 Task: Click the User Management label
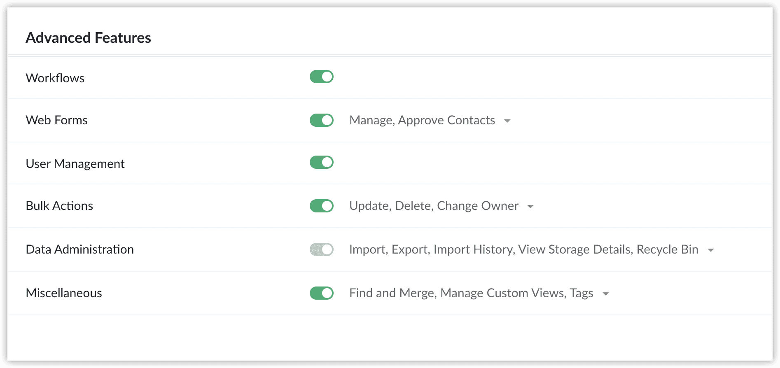(75, 164)
